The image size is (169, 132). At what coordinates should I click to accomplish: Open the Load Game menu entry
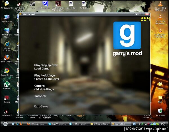pyautogui.click(x=42, y=69)
